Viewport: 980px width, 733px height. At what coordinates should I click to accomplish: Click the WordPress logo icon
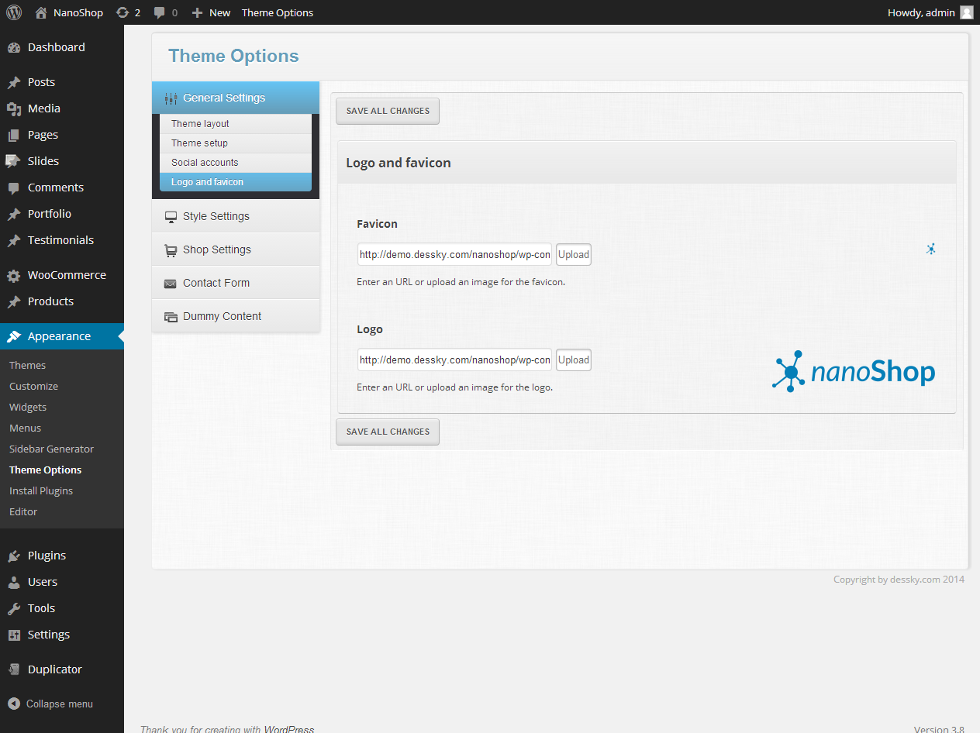pos(14,12)
